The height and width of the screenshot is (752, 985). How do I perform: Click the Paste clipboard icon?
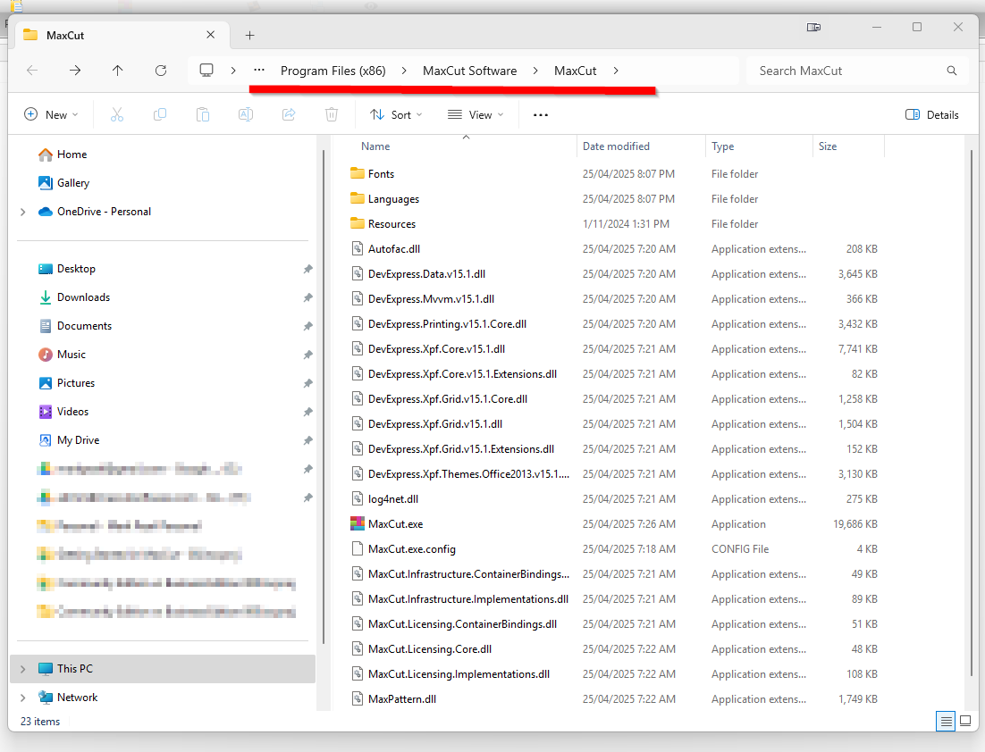click(203, 114)
